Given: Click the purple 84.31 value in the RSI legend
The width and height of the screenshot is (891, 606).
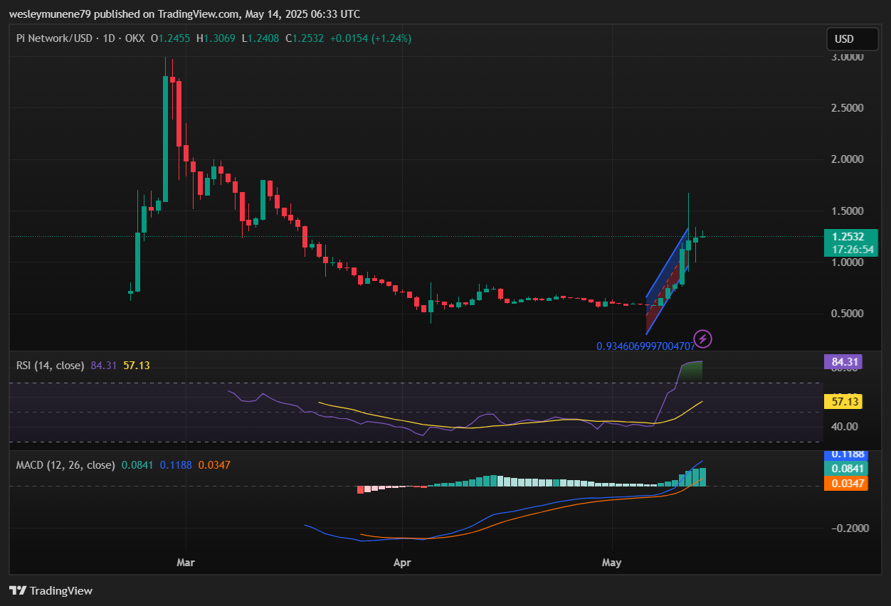Looking at the screenshot, I should click(x=104, y=366).
